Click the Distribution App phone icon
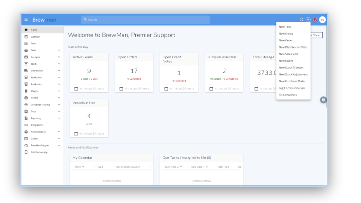This screenshot has width=361, height=203. pyautogui.click(x=26, y=152)
